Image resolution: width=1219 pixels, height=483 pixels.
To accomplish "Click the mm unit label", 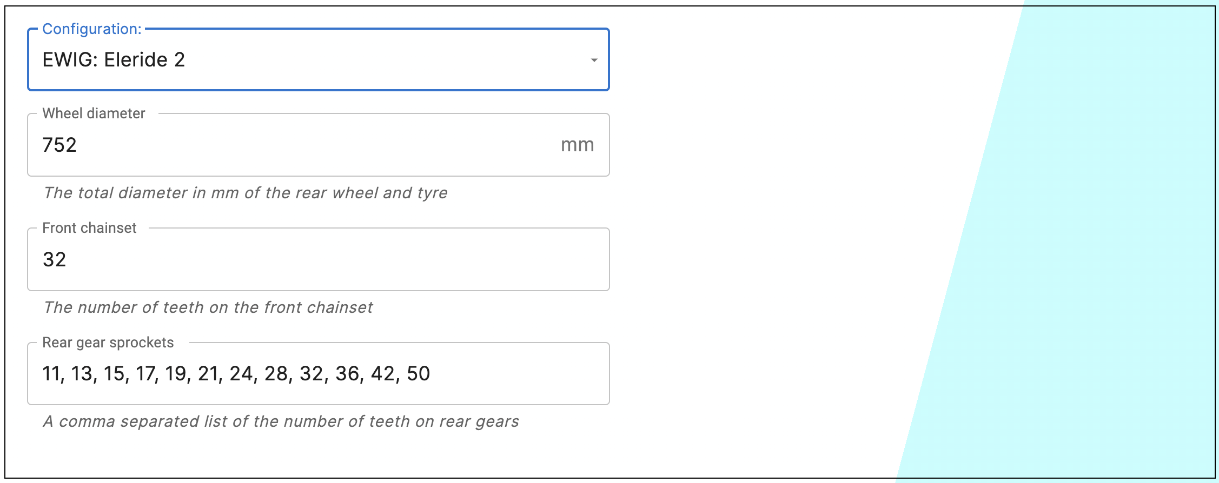I will 577,145.
